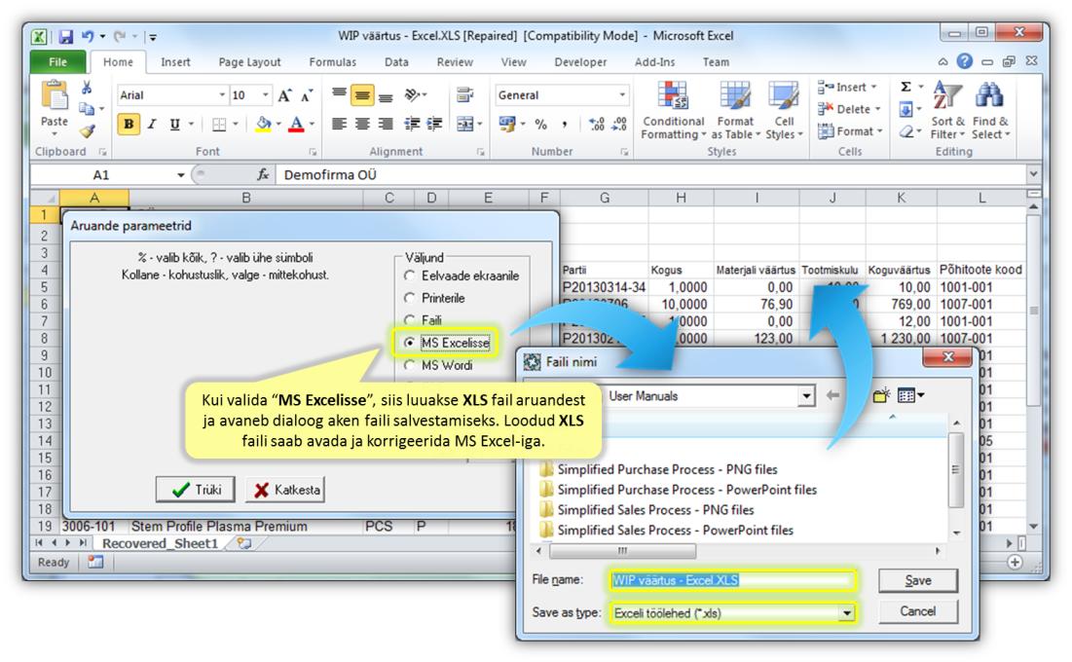
Task: Click the Find & Select button
Action: point(990,110)
